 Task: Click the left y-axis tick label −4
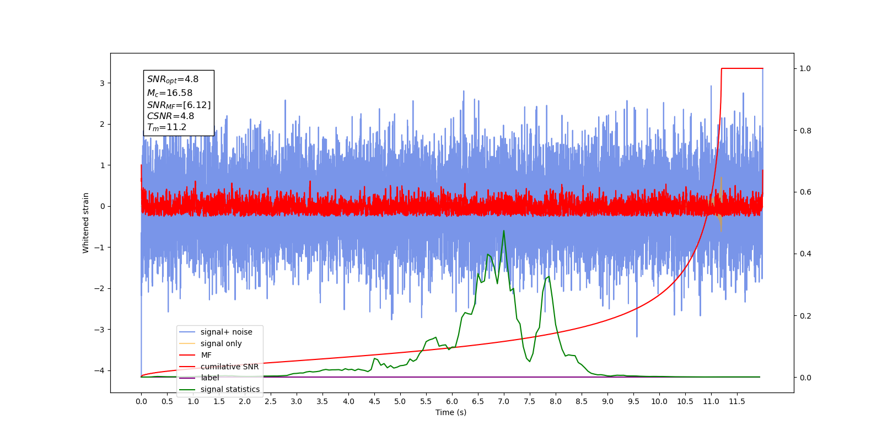tap(99, 370)
